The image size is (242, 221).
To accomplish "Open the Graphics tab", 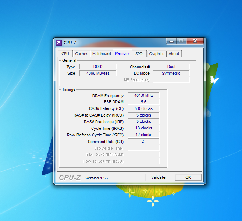I will (157, 54).
